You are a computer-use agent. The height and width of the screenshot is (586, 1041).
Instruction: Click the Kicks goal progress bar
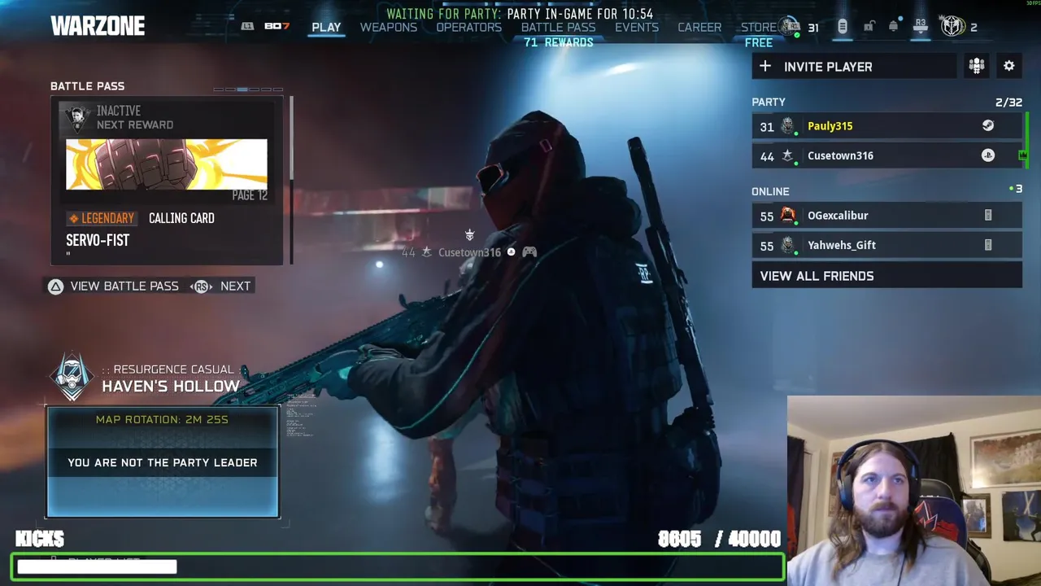398,566
